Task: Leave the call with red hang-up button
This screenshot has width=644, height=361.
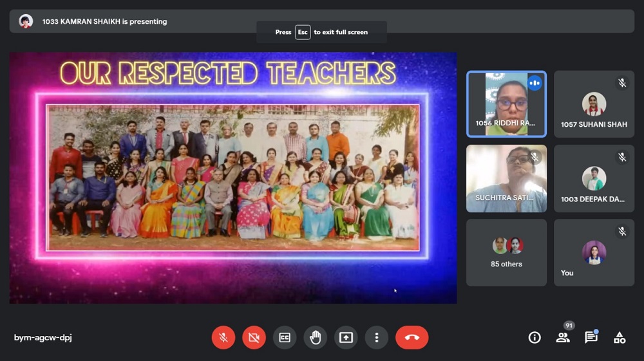Action: 412,337
